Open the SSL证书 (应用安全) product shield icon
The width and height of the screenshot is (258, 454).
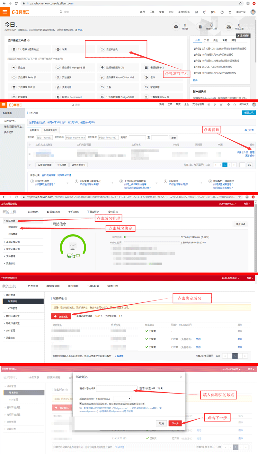[x=14, y=50]
